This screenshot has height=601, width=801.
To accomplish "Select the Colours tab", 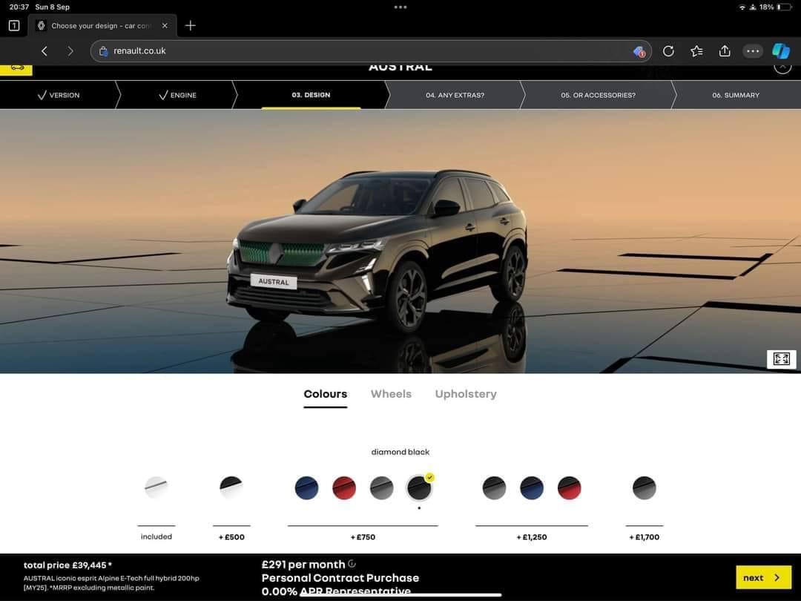I will [326, 394].
